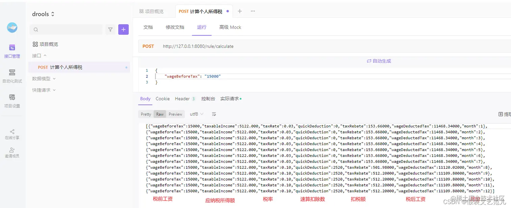Click the wageBeforeTax line in the JSON editor
Image resolution: width=511 pixels, height=208 pixels.
click(x=193, y=76)
